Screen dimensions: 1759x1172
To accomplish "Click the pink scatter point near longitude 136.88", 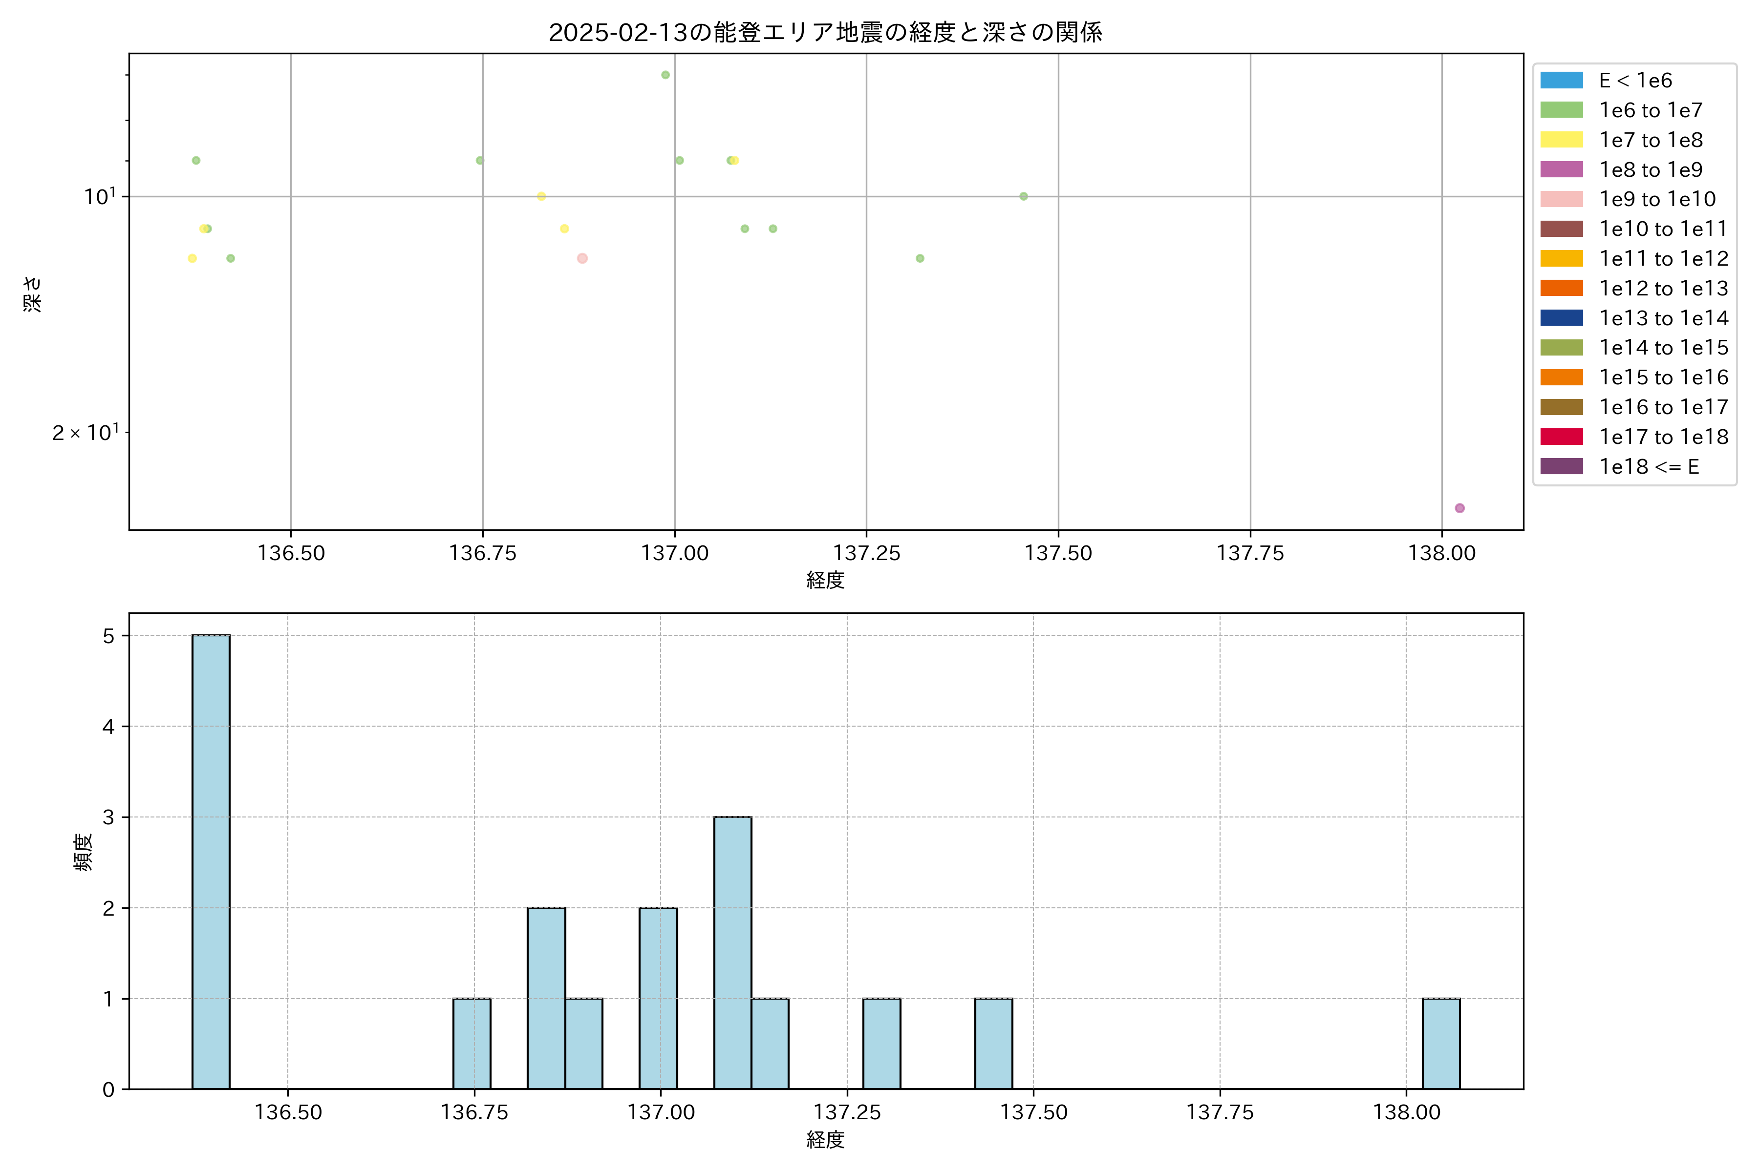I will click(x=582, y=259).
